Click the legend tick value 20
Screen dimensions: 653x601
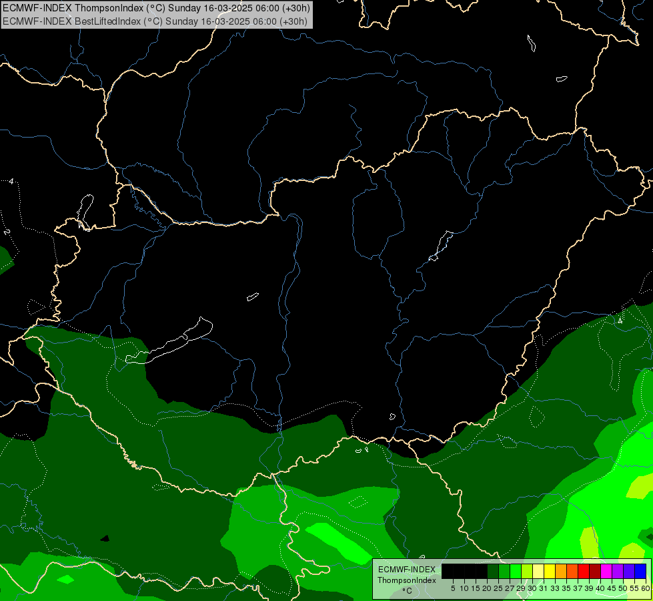pos(487,588)
